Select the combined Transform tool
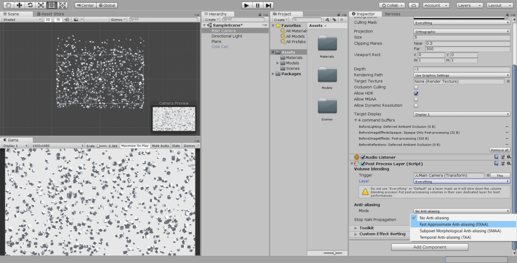Viewport: 517px width, 263px height. 63,5
